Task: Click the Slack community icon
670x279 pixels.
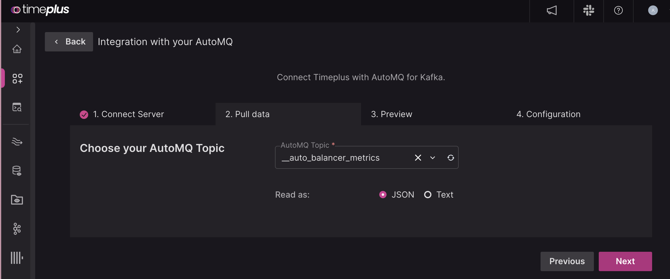Action: tap(588, 10)
